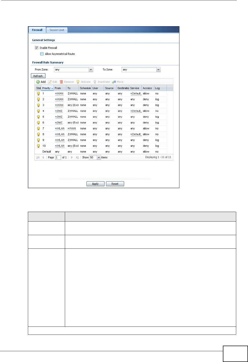
Task: Enable Allow Asymmetrical Route checkbox
Action: click(42, 54)
